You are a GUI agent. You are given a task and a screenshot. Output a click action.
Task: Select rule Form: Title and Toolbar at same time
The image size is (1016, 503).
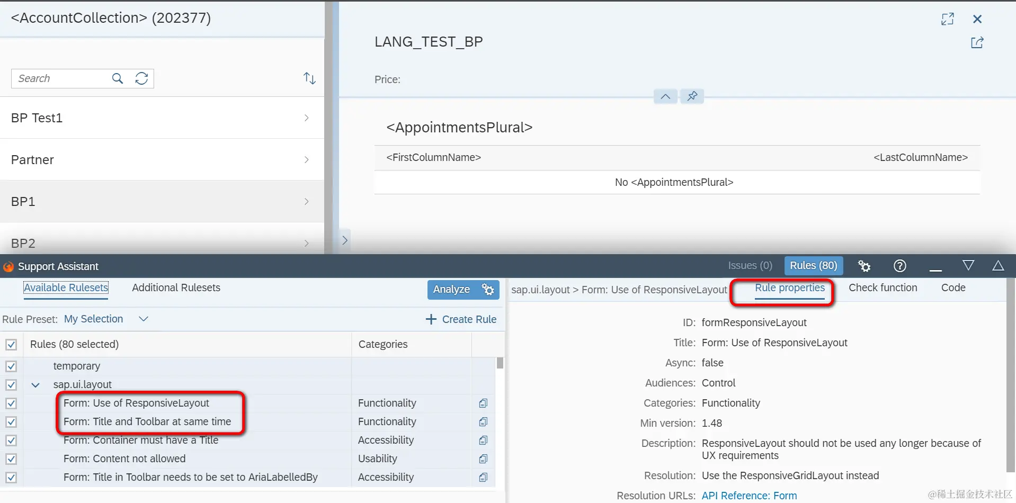click(147, 422)
